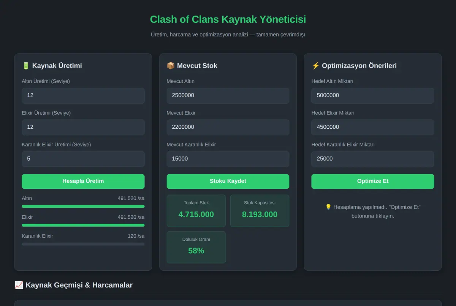
Task: Focus the Karanlık Elixir Üretimi (Seviye) field
Action: point(83,159)
